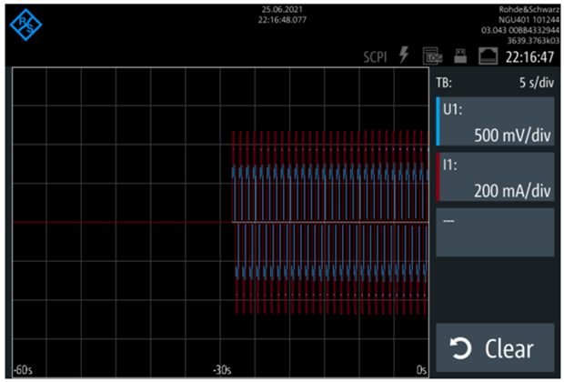Click the Rohde & Schwarz diamond logo
The height and width of the screenshot is (382, 564).
[x=25, y=25]
